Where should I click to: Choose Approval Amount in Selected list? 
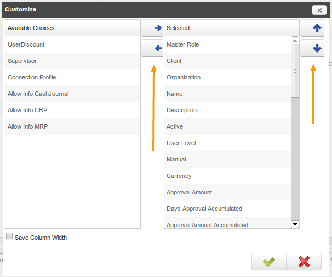pos(190,192)
